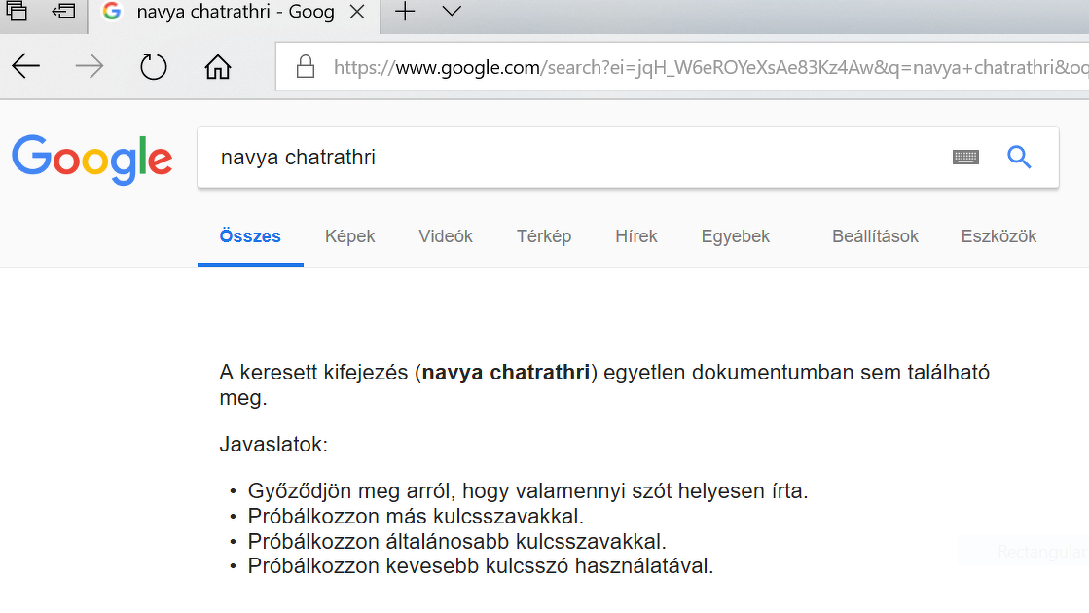Click the blue magnifier search button

click(x=1019, y=157)
